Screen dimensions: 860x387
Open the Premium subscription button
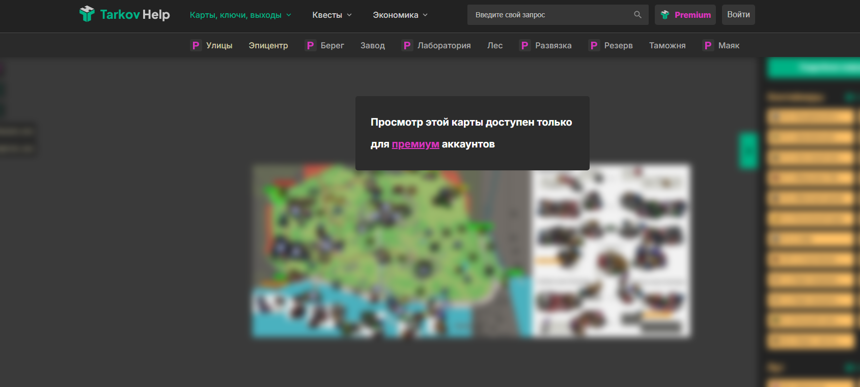click(685, 15)
